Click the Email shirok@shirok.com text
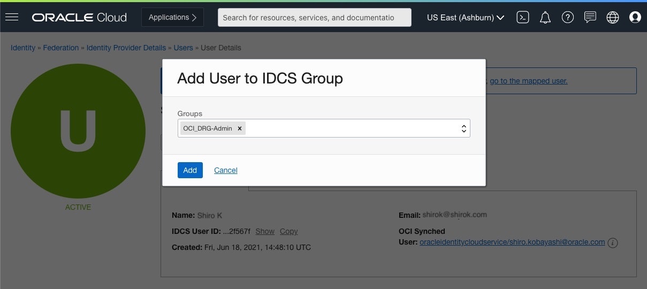 pyautogui.click(x=443, y=215)
